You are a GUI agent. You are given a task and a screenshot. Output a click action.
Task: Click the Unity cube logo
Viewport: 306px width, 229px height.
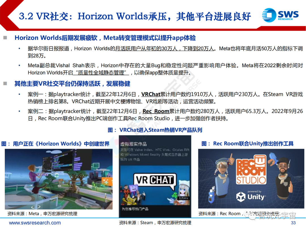241,197
